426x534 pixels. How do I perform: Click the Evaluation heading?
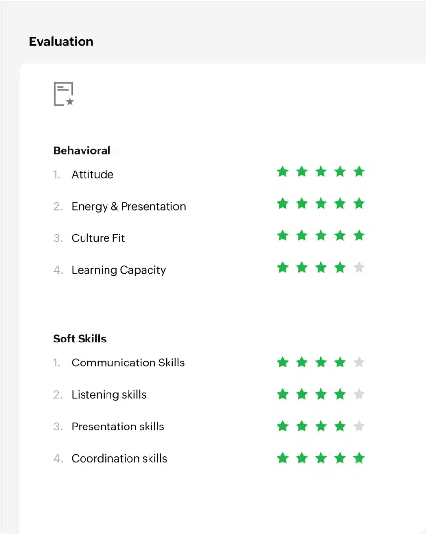point(61,42)
